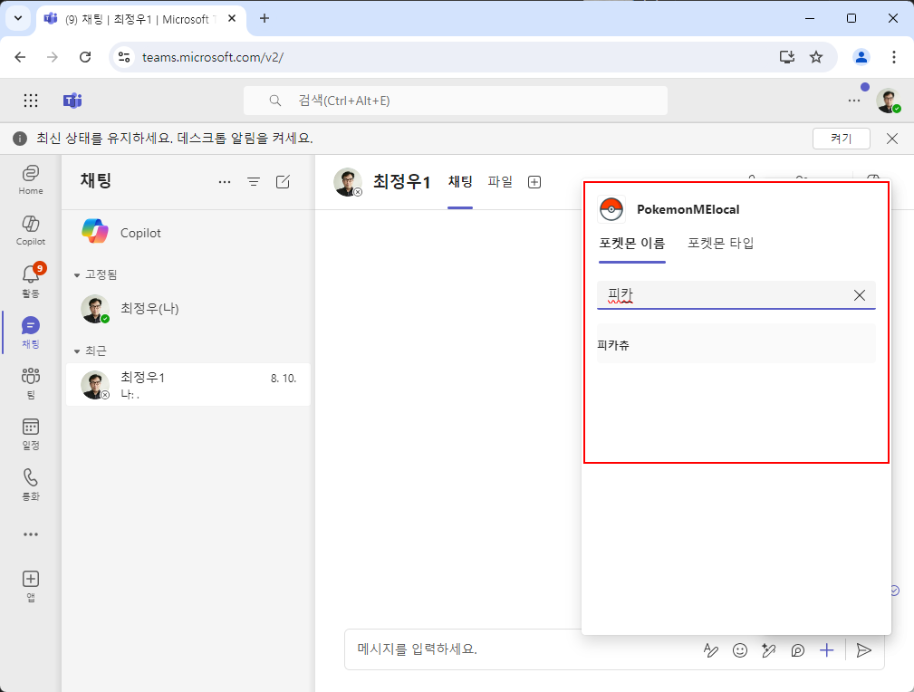Screen dimensions: 914x692
Task: Go forward in the browser
Action: click(53, 57)
